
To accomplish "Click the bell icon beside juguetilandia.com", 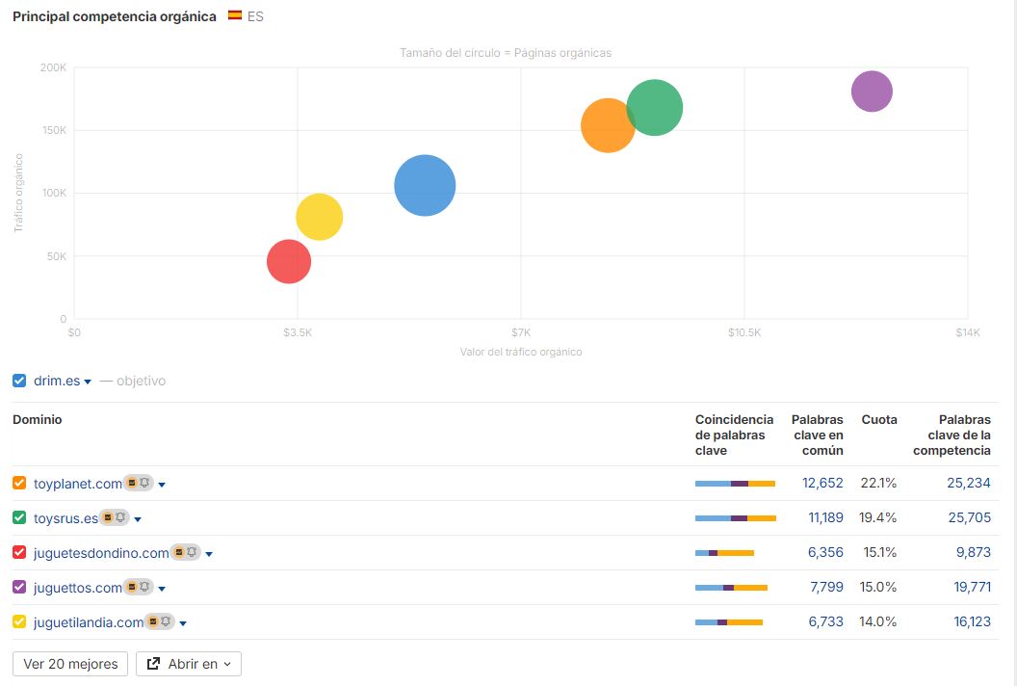I will pos(167,622).
